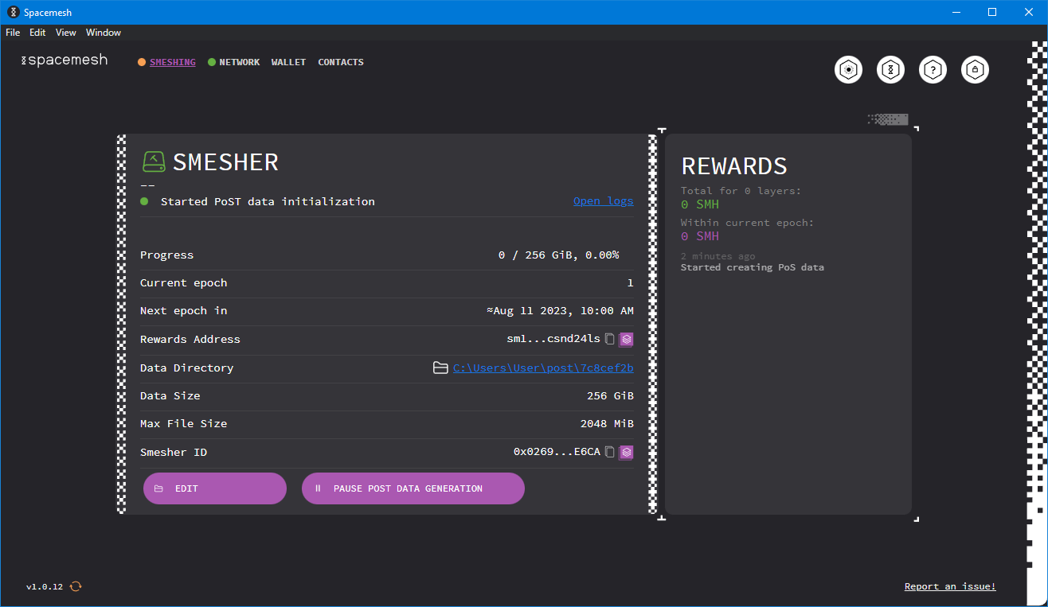Click the "Started PoST data initialization" status text
The width and height of the screenshot is (1048, 607).
click(268, 202)
